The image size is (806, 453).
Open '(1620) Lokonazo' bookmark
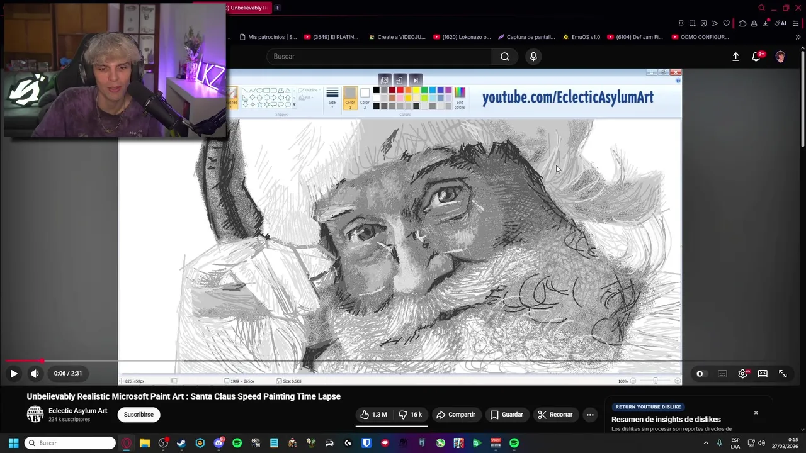[x=462, y=37]
